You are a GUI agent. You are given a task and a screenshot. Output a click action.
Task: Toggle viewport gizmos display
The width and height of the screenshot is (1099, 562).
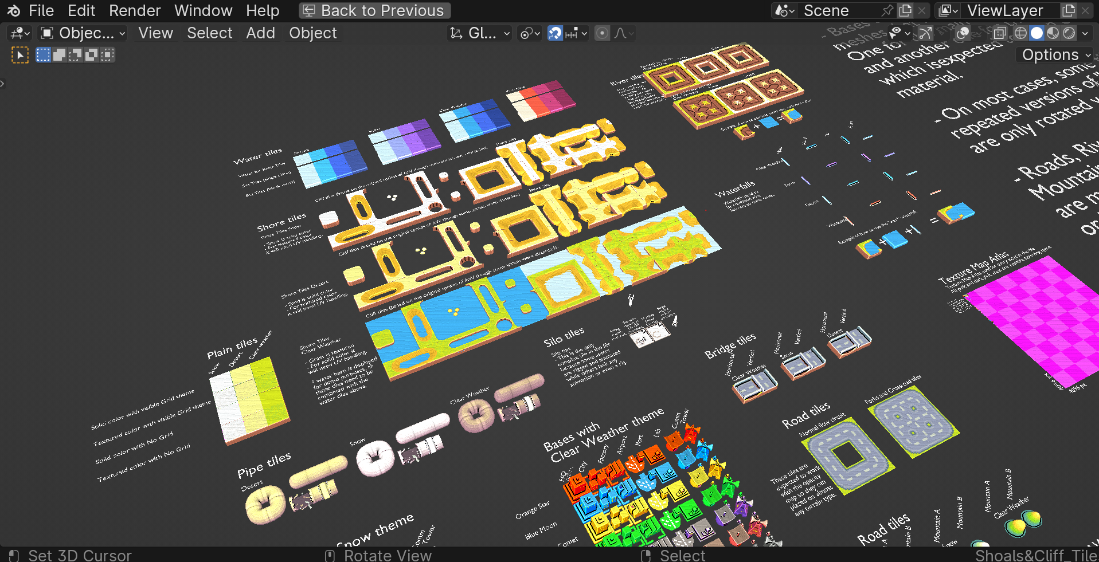pyautogui.click(x=925, y=33)
